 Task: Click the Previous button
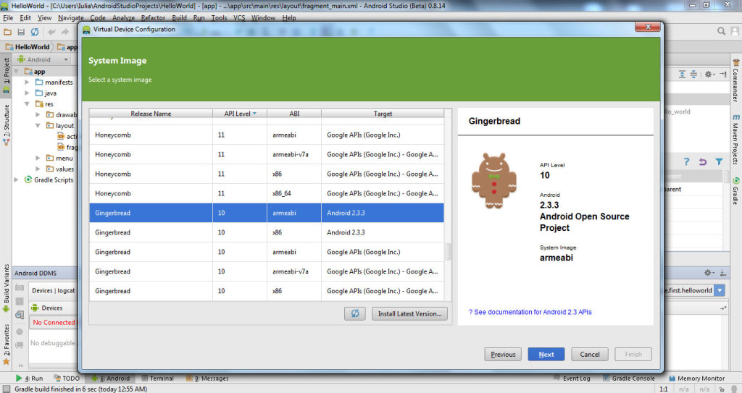click(503, 354)
